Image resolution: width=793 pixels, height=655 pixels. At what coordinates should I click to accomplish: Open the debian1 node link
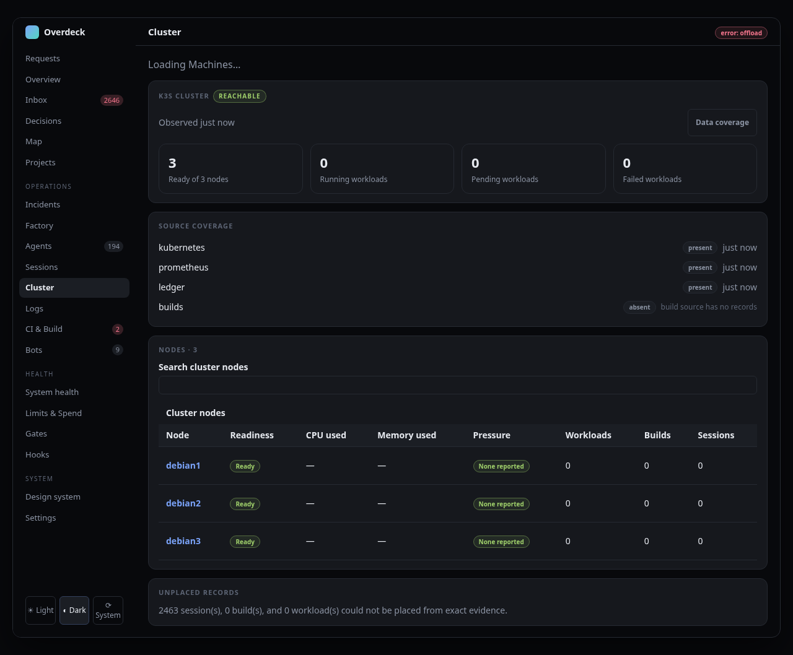tap(183, 466)
